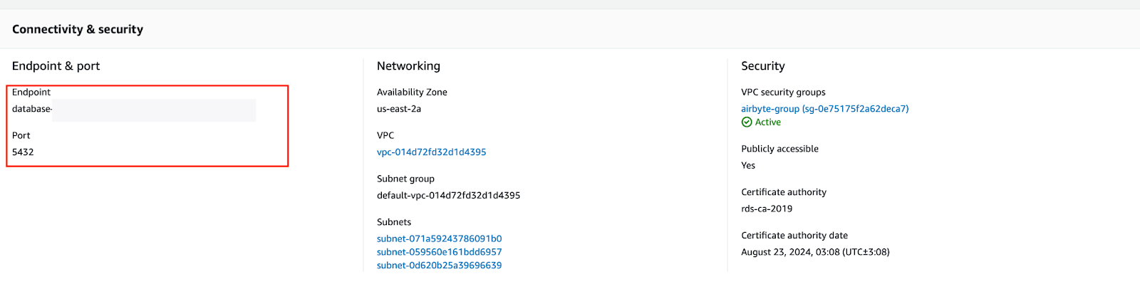Open subnet-0d620b25a39696639 link
Image resolution: width=1140 pixels, height=284 pixels.
tap(440, 265)
